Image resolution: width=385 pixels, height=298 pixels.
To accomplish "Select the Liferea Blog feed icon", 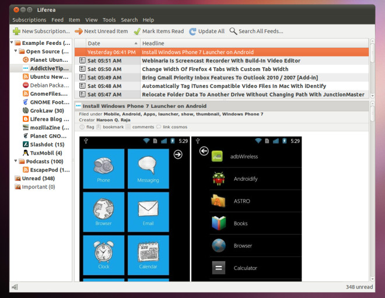I will click(26, 119).
